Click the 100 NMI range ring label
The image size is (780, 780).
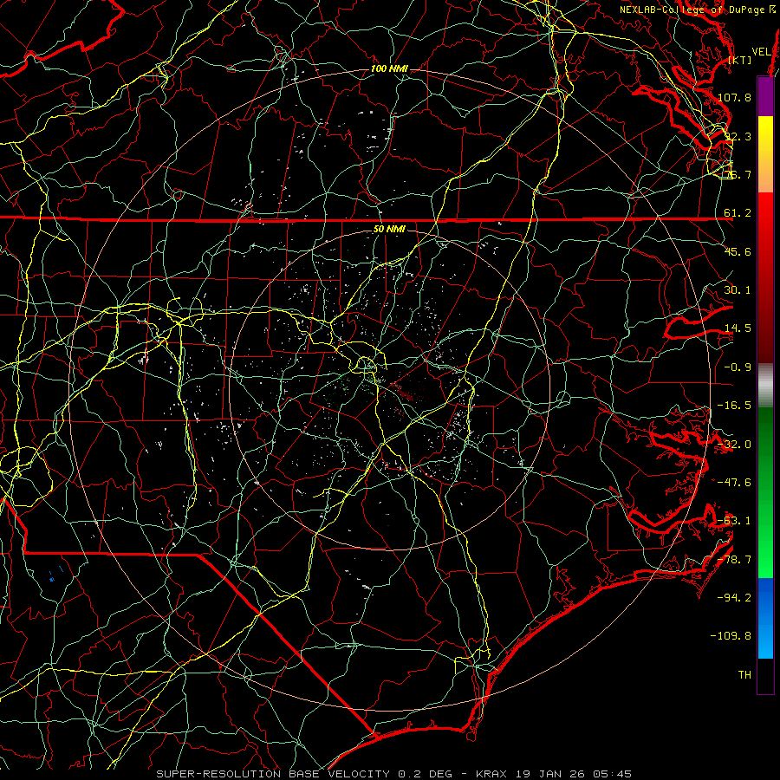coord(389,68)
